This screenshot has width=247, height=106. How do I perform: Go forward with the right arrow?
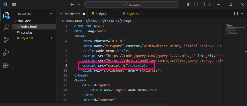[x=79, y=5]
